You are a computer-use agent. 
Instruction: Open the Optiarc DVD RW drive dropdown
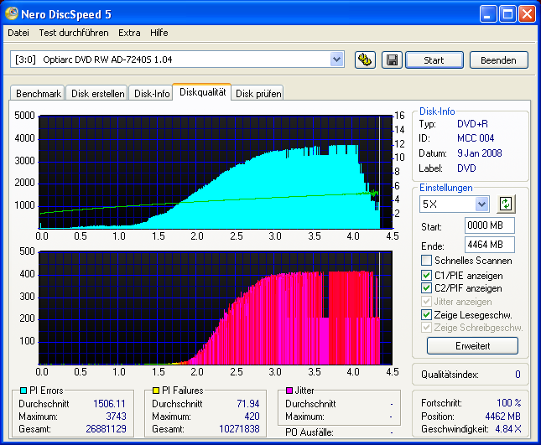[x=336, y=60]
